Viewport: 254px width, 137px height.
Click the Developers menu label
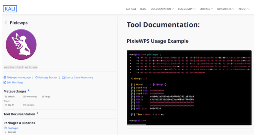[224, 9]
